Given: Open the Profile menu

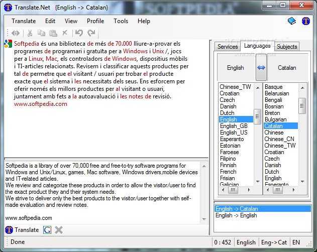Looking at the screenshot, I should coord(95,21).
